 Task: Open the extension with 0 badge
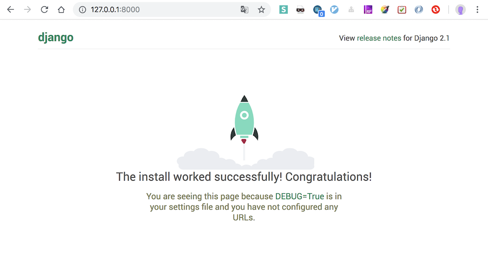(318, 10)
